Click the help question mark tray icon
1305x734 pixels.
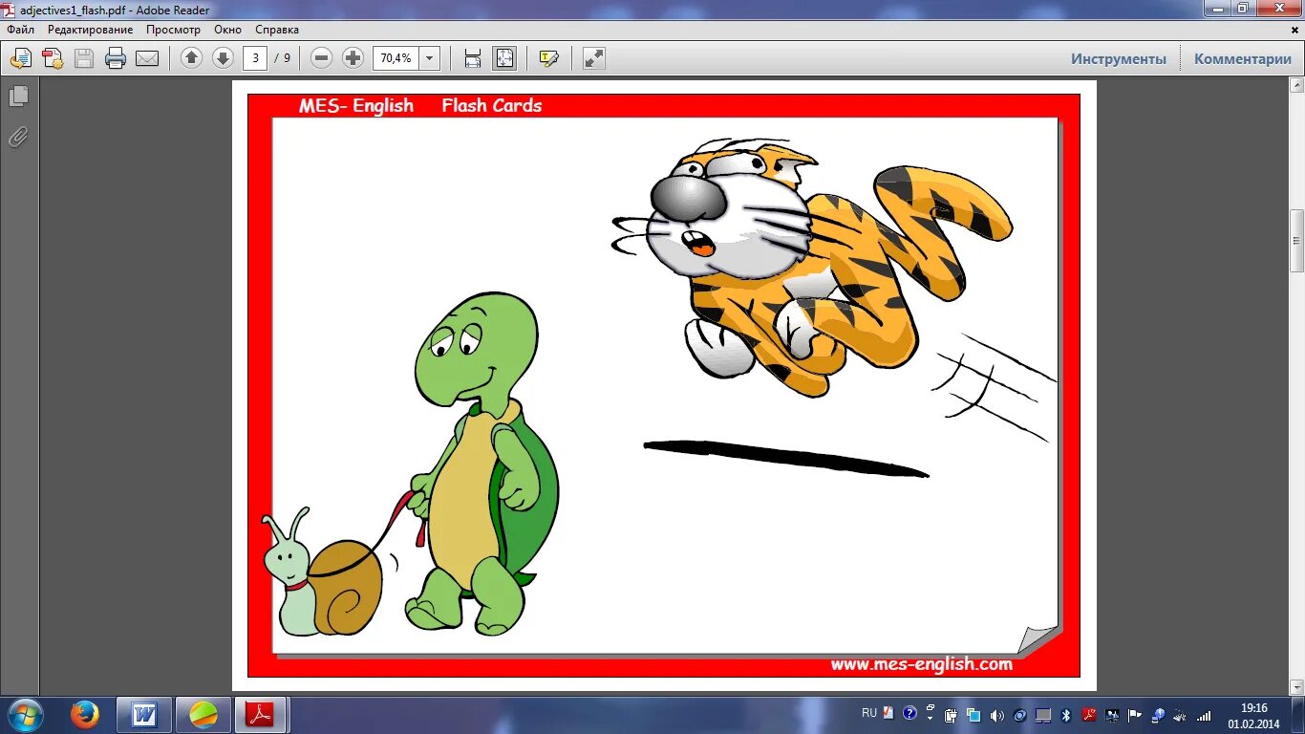coord(909,713)
